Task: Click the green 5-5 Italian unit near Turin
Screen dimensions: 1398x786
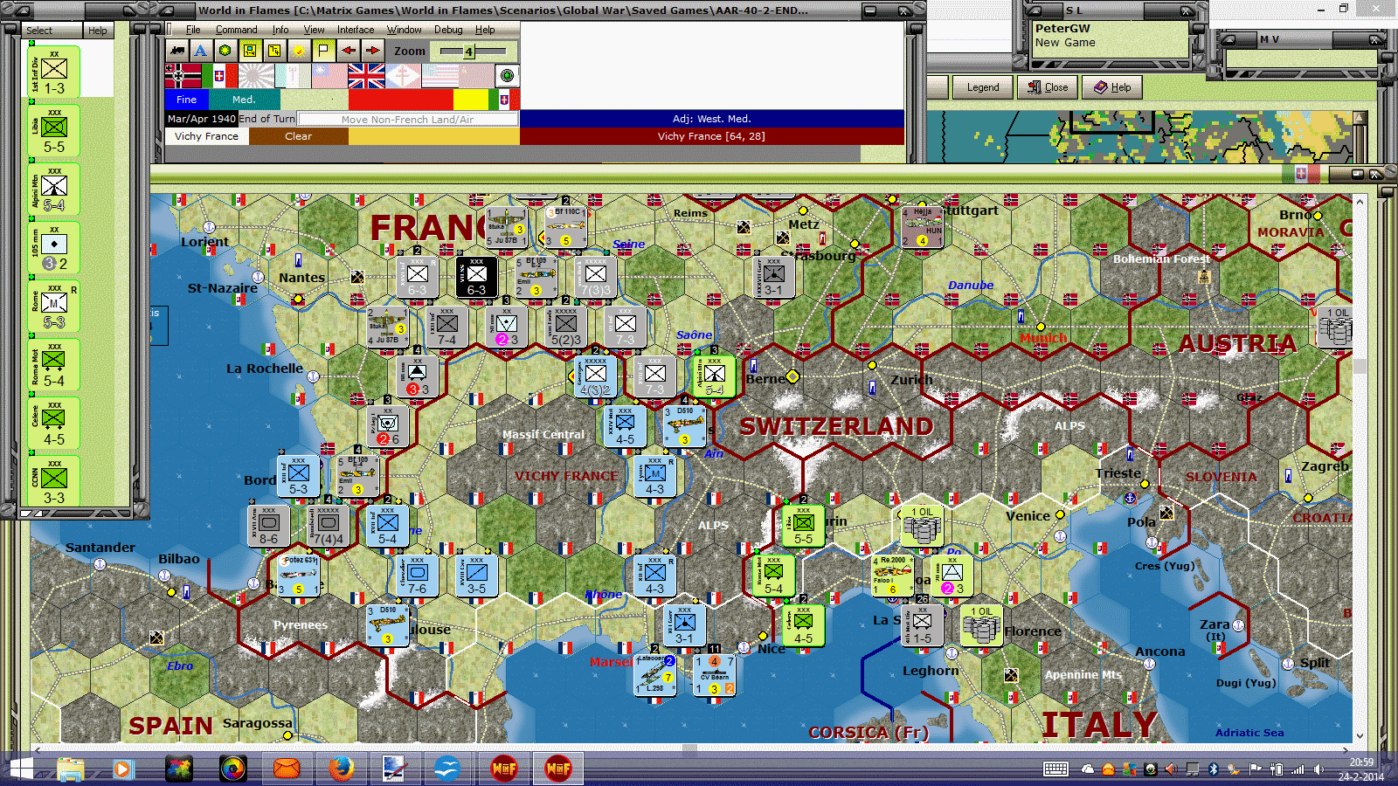Action: tap(803, 526)
